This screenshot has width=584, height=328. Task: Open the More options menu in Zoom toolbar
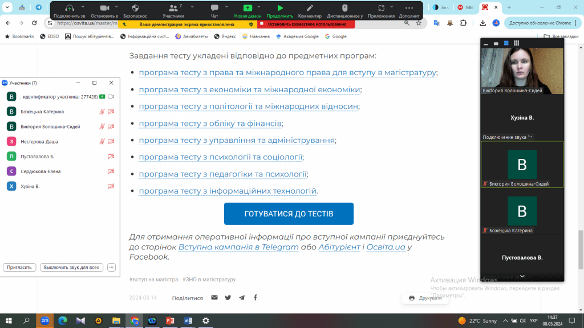coord(409,10)
